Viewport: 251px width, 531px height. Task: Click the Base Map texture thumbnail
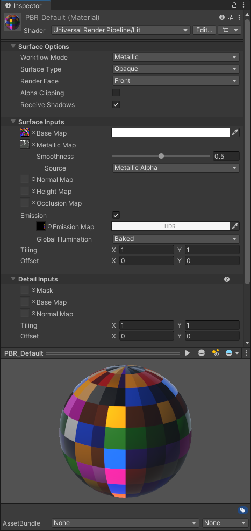[x=25, y=132]
